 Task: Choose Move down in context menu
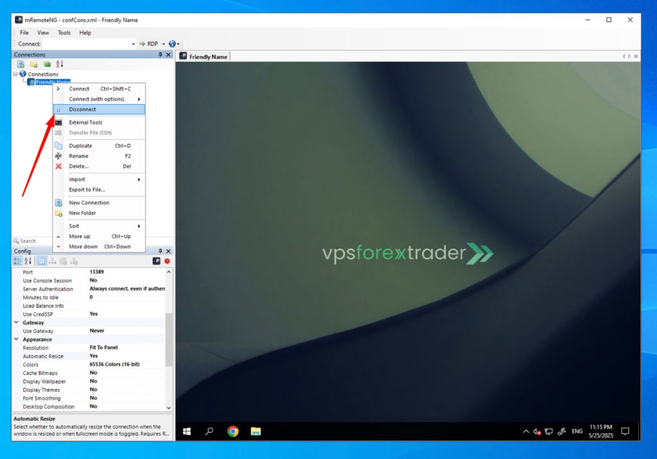[x=99, y=247]
